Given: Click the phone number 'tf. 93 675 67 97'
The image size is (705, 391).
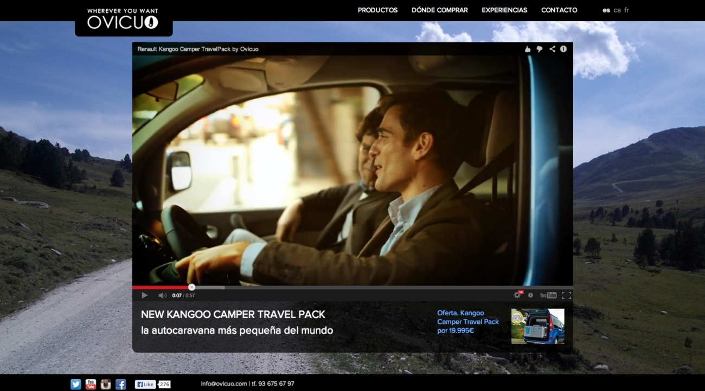Looking at the screenshot, I should [x=273, y=384].
